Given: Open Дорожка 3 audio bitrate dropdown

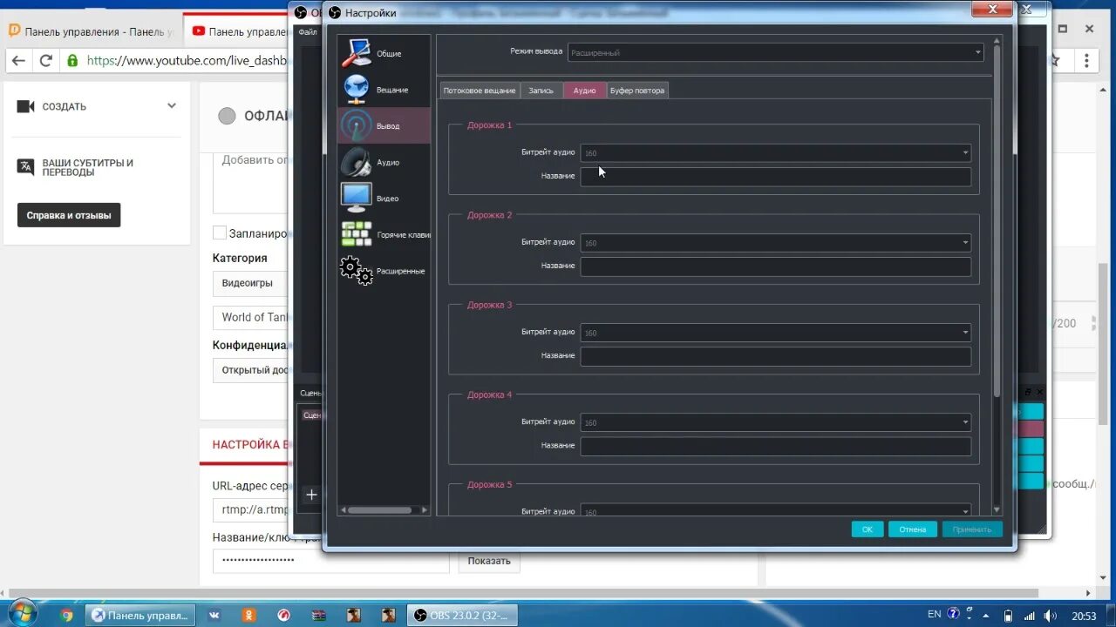Looking at the screenshot, I should pyautogui.click(x=775, y=332).
